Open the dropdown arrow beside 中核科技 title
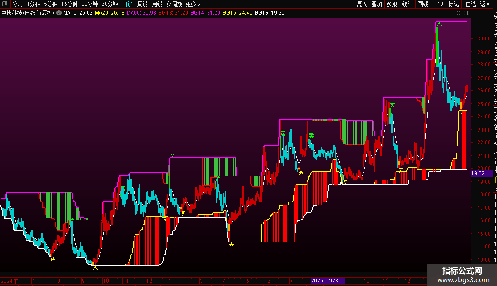The width and height of the screenshot is (497, 286). pos(59,13)
